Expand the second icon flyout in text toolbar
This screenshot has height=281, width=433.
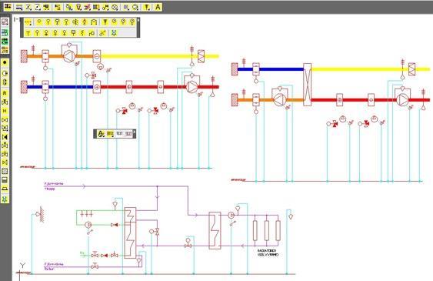click(x=110, y=134)
